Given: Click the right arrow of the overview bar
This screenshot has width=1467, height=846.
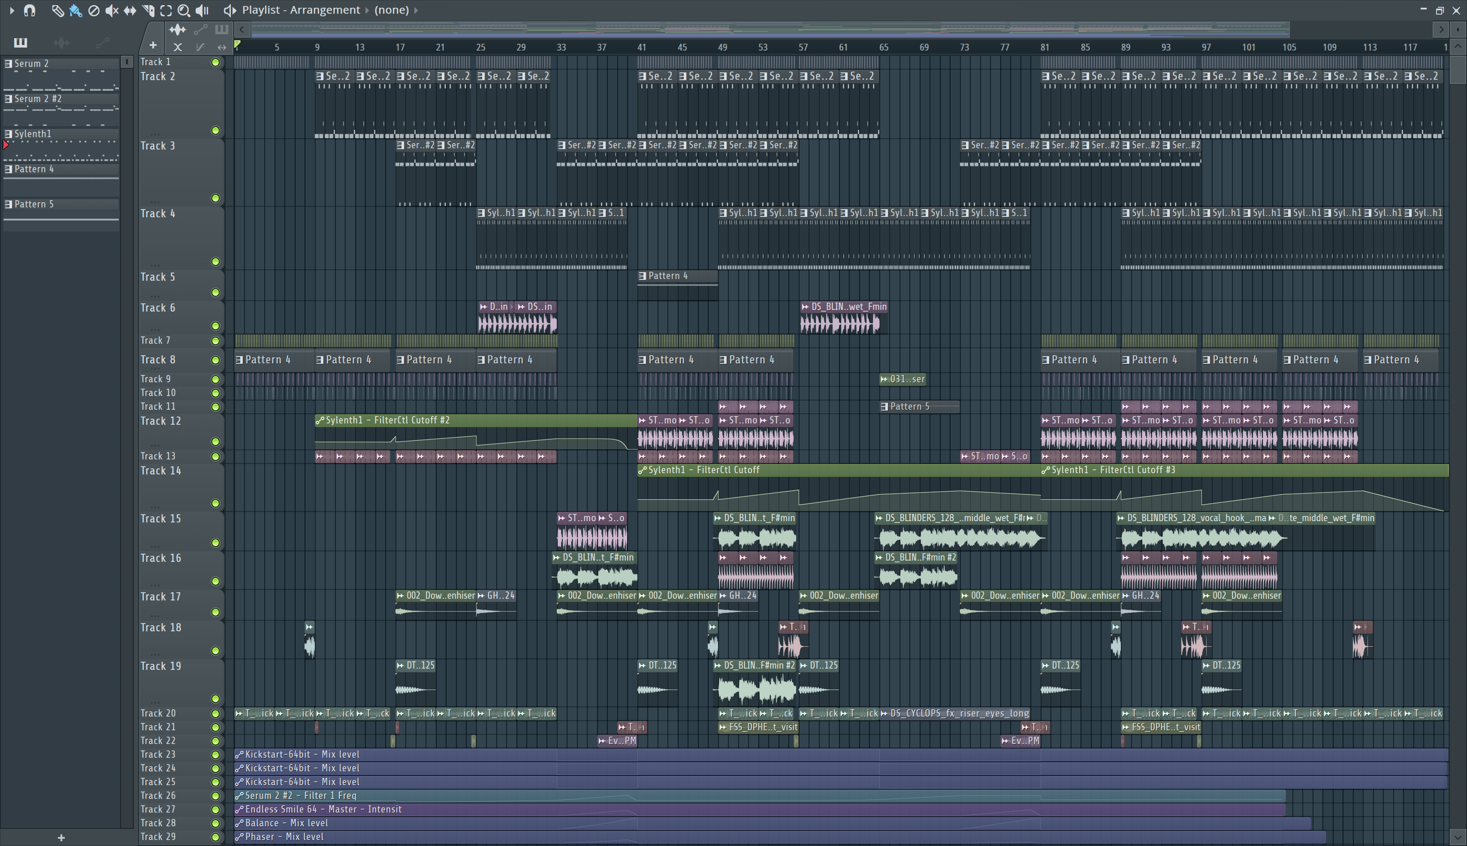Looking at the screenshot, I should tap(1441, 29).
